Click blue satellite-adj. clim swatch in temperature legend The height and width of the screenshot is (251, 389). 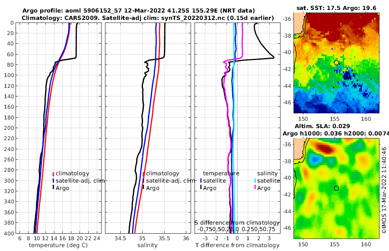(53, 180)
